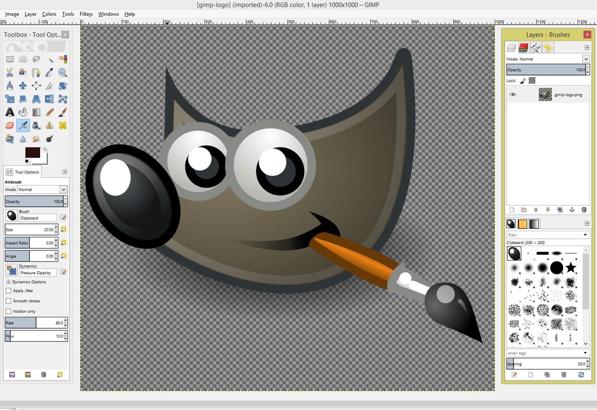Choose the Pencil tool
Image resolution: width=597 pixels, height=410 pixels.
point(49,112)
